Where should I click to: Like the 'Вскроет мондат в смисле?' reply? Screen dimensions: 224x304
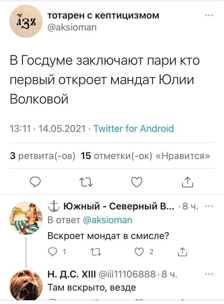[139, 252]
